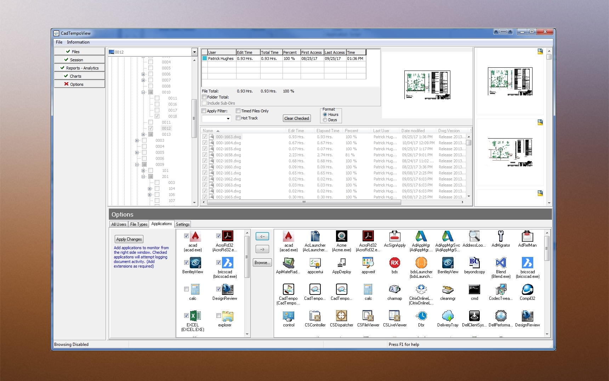Select the AdMigrator wrench icon
The image size is (609, 381).
tap(501, 236)
